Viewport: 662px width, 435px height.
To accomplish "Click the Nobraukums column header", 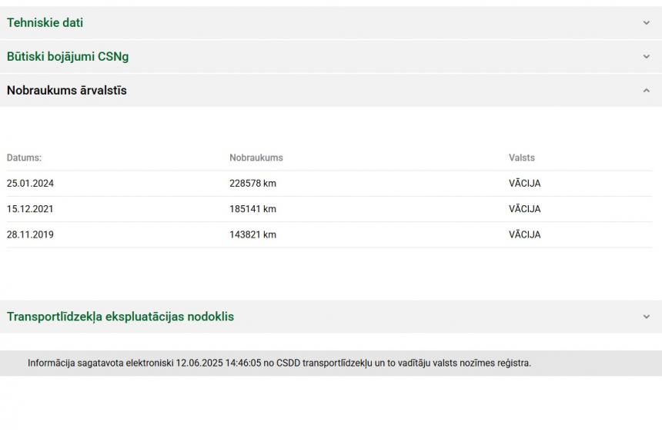I will coord(256,158).
